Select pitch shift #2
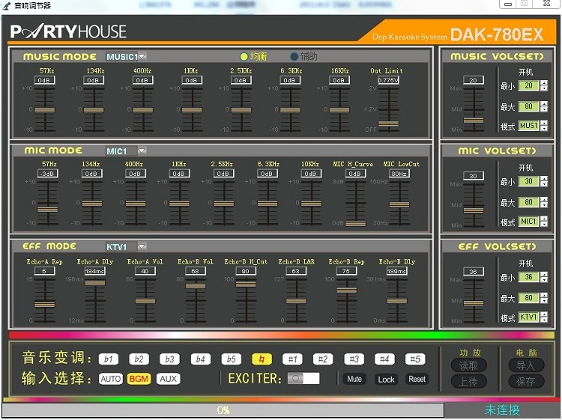Image resolution: width=562 pixels, height=420 pixels. coord(323,359)
